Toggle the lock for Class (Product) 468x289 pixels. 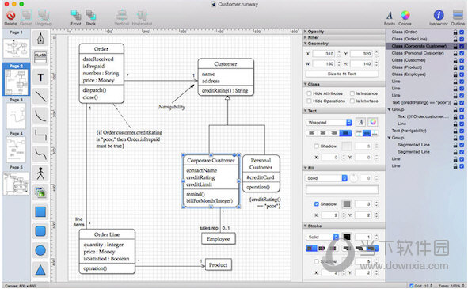[x=455, y=67]
